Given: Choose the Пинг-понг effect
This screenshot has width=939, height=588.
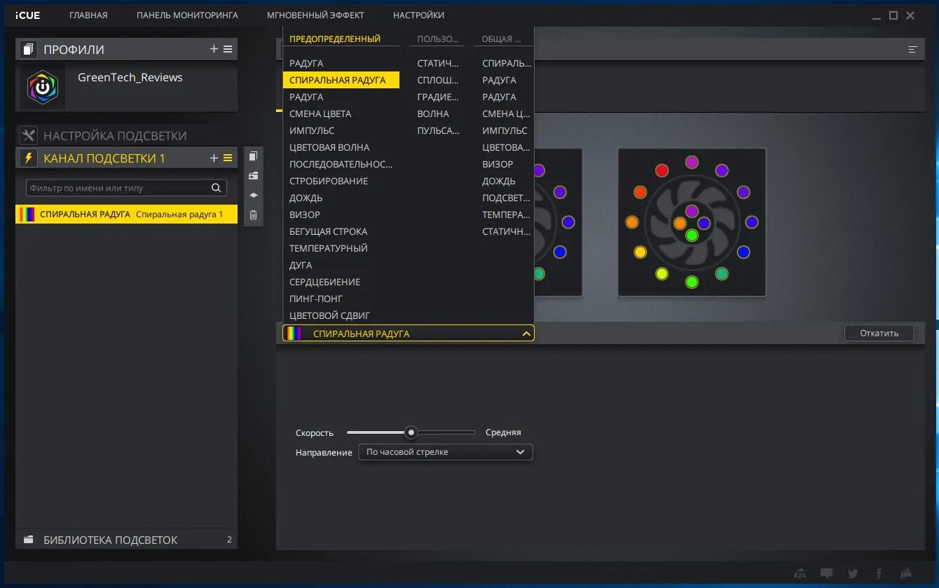Looking at the screenshot, I should point(316,299).
